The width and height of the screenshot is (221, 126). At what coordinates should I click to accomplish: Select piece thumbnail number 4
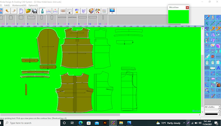(31, 20)
